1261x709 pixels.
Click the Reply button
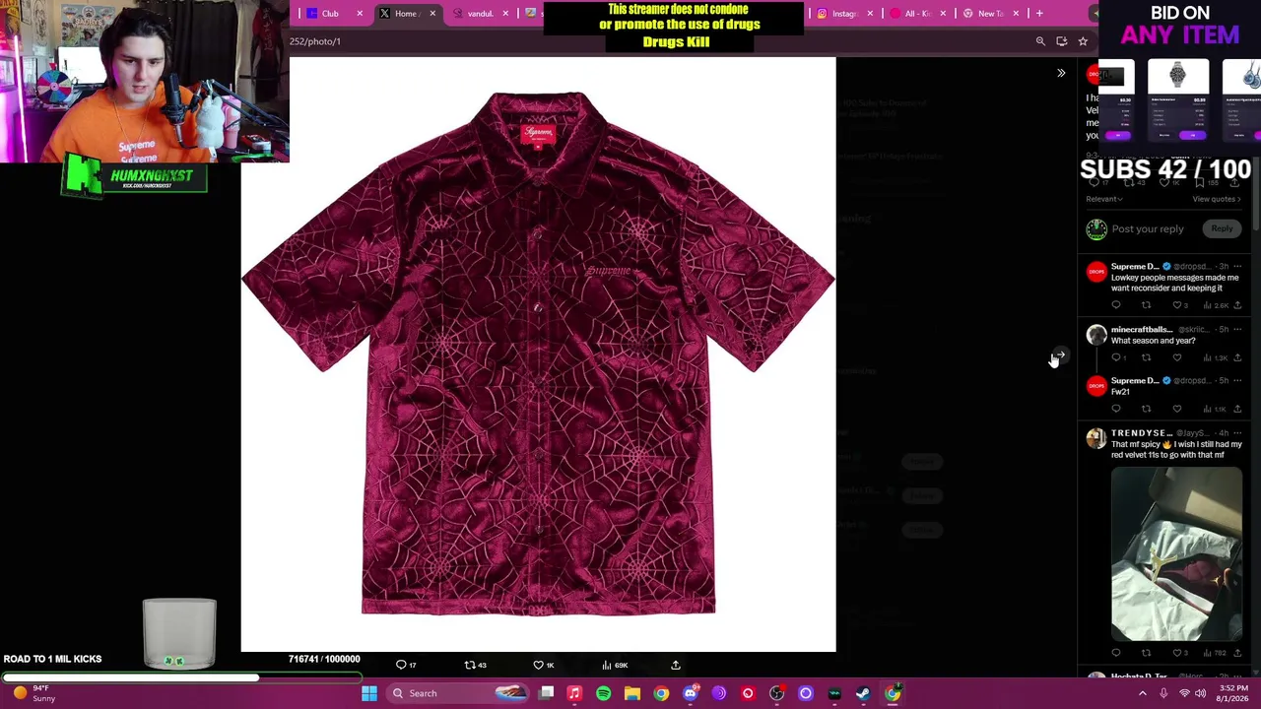coord(1222,228)
